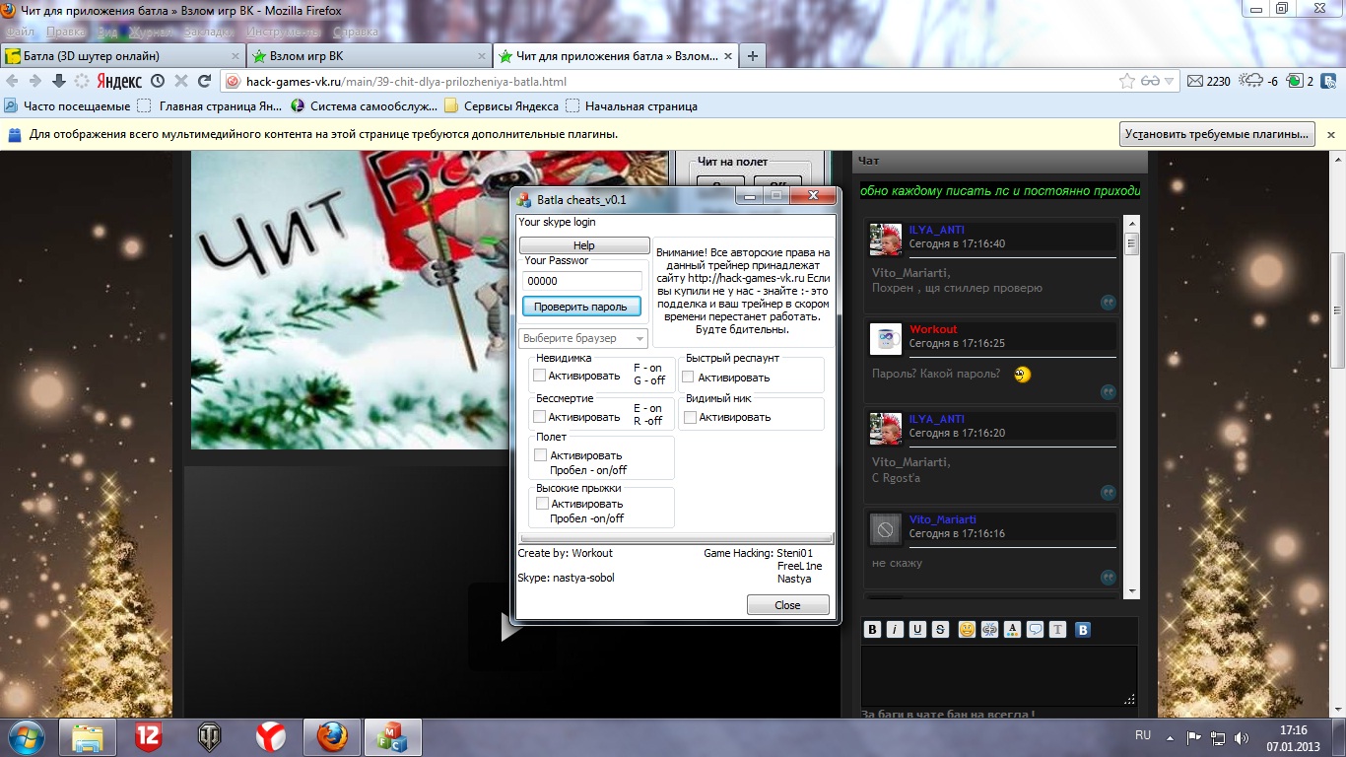1346x757 pixels.
Task: Go back with the browser back arrow
Action: 13,81
